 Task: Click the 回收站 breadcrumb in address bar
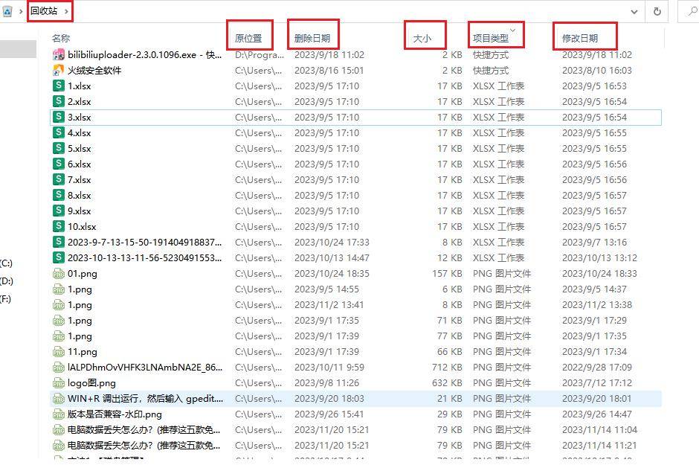(x=43, y=11)
